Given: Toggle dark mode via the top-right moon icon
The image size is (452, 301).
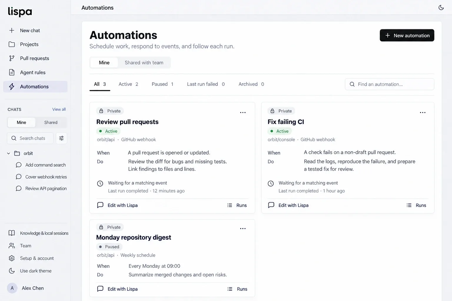Looking at the screenshot, I should 441,8.
